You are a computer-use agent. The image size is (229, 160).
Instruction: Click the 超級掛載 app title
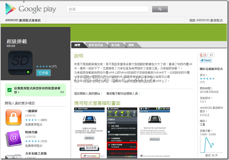tap(17, 41)
